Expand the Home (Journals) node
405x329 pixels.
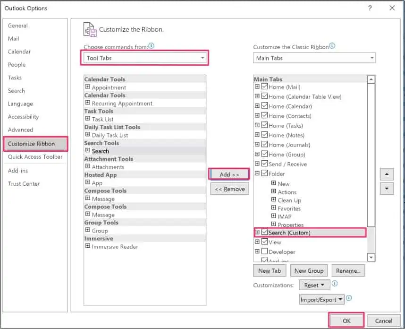257,144
